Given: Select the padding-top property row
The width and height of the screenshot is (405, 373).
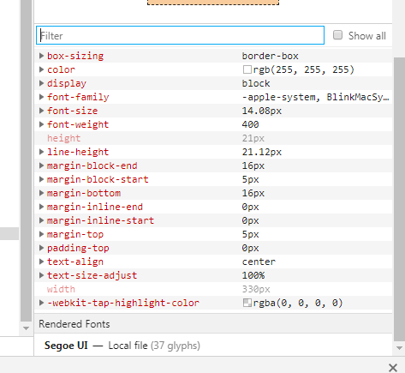Looking at the screenshot, I should [213, 248].
